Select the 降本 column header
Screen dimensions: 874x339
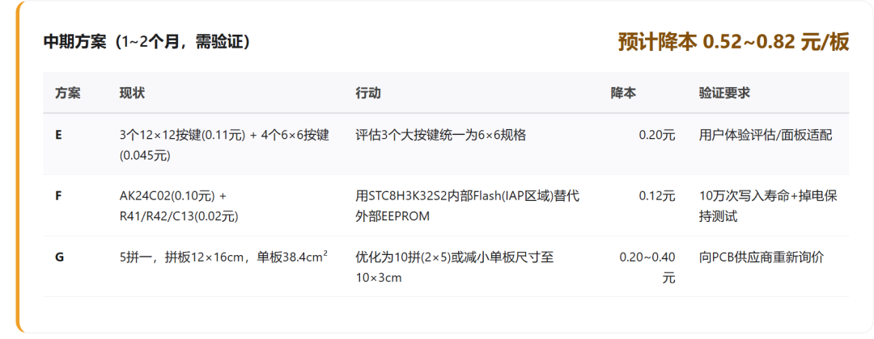(624, 93)
